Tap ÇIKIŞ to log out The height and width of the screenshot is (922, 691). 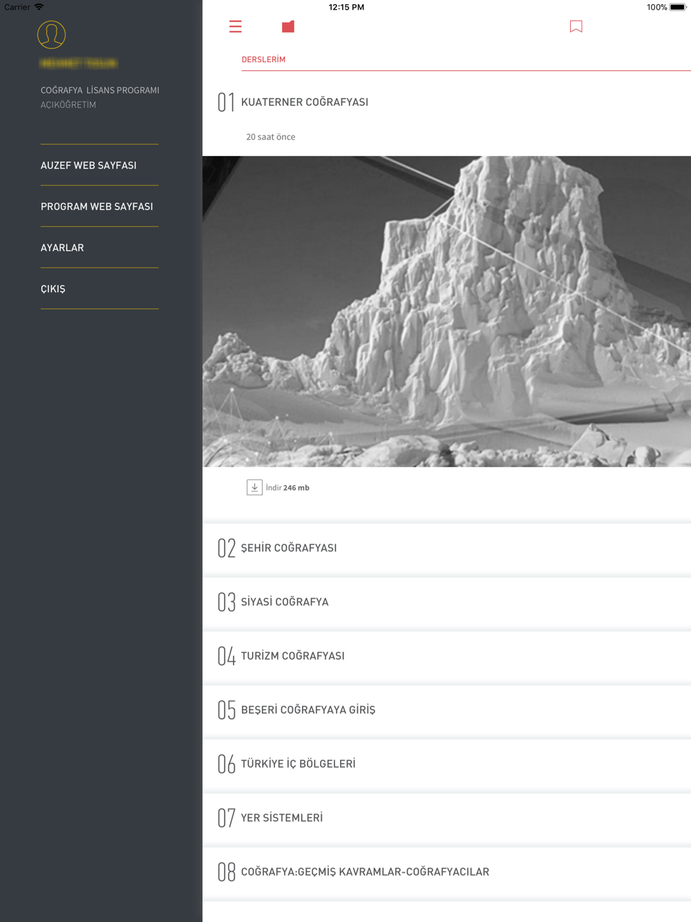[53, 289]
